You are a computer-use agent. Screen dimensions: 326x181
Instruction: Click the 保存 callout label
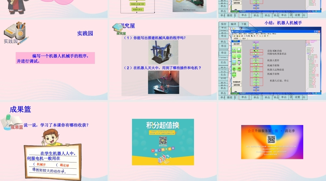pos(224,24)
